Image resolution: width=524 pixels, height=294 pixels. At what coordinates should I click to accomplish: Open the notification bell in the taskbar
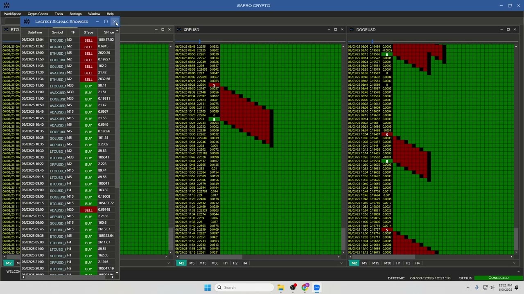pos(517,287)
